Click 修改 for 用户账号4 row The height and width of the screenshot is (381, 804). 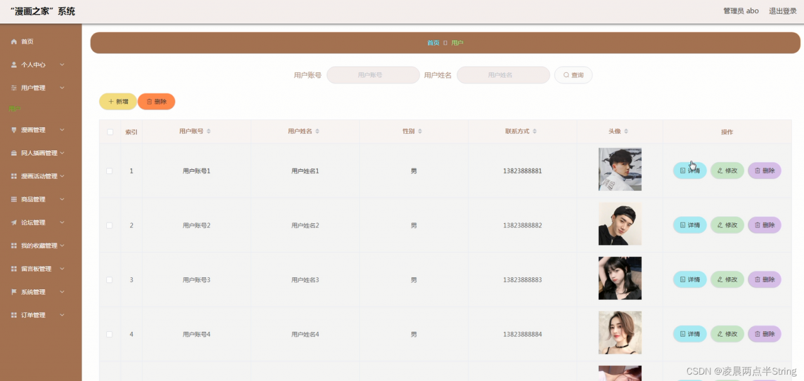click(727, 334)
